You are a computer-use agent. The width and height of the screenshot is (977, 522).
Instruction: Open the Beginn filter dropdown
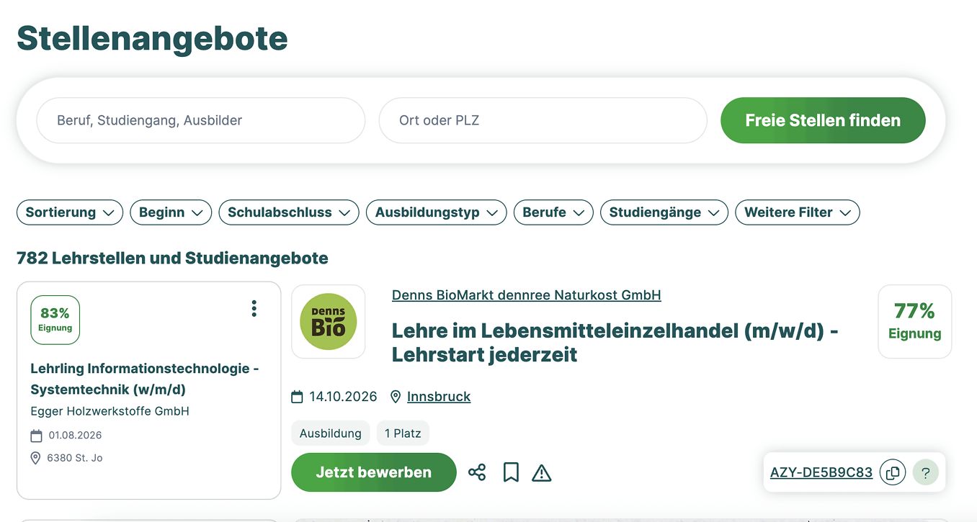[x=171, y=212]
